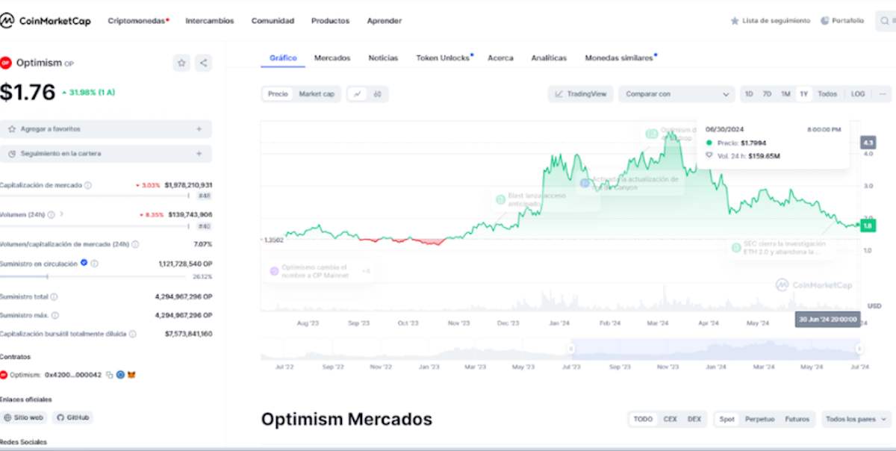Click the favorite star icon next to Optimism

coord(181,63)
